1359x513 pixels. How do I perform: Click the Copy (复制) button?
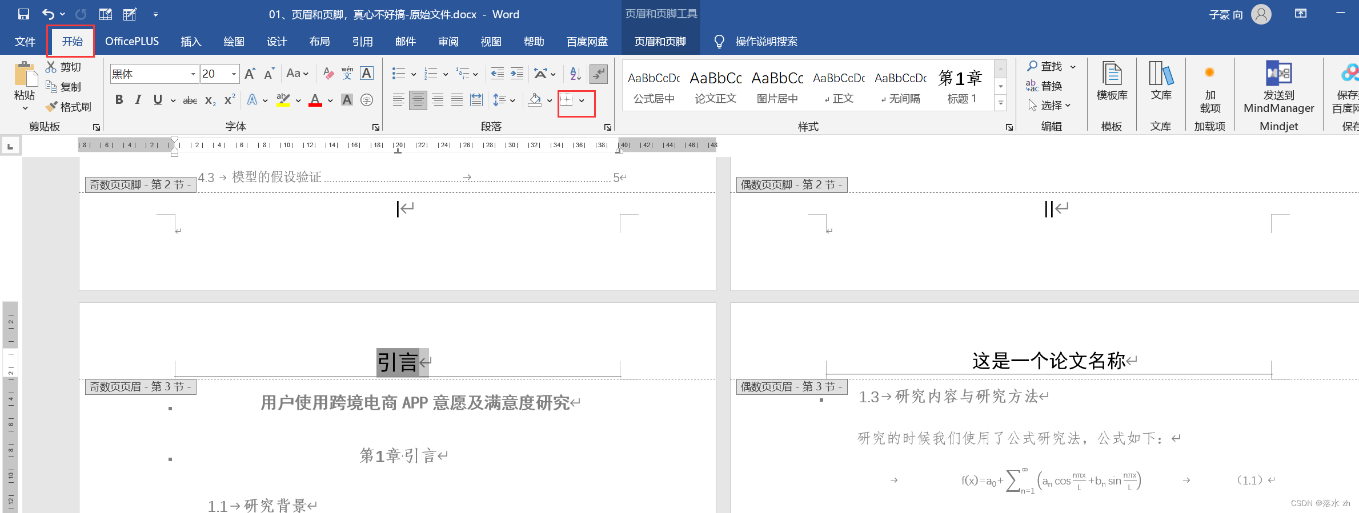tap(63, 87)
